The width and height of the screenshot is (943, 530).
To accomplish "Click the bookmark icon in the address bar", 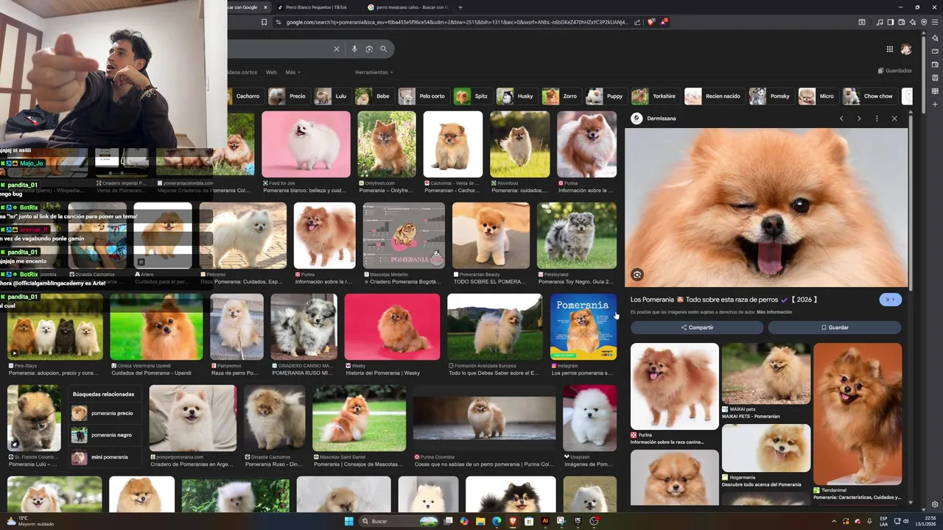I will 264,22.
